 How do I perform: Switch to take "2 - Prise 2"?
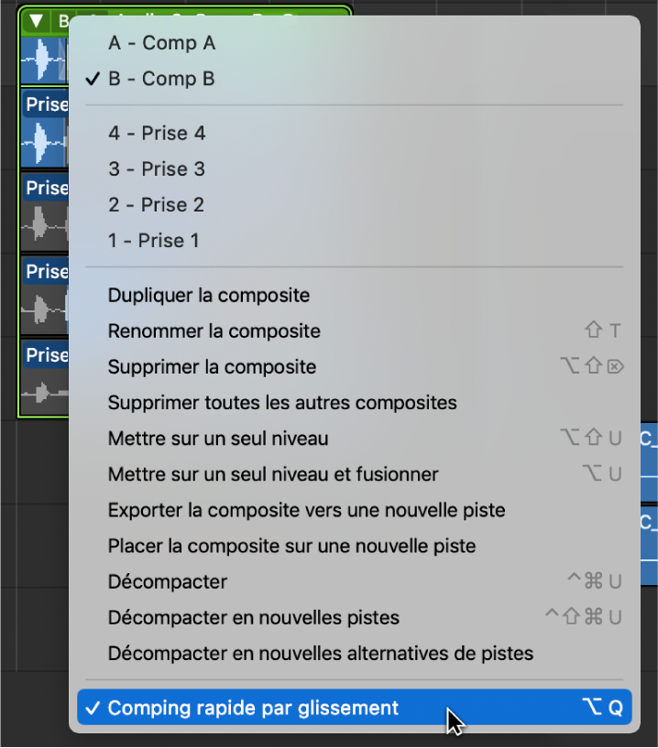[x=157, y=204]
